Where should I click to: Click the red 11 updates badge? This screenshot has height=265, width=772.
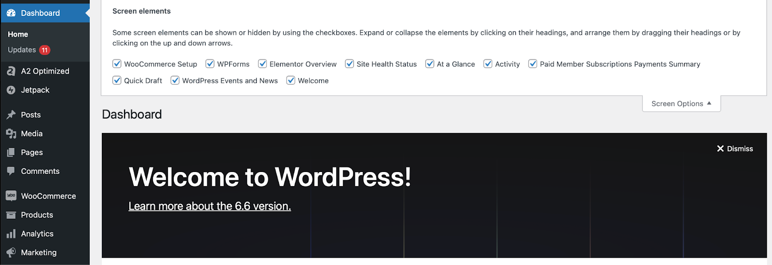[x=44, y=50]
